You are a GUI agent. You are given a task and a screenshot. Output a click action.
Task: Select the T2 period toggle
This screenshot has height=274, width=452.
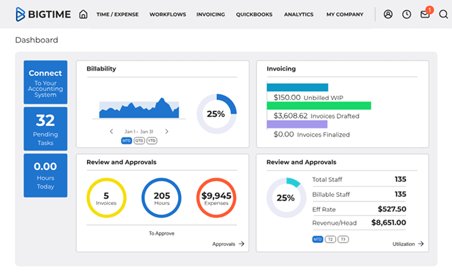coord(330,239)
